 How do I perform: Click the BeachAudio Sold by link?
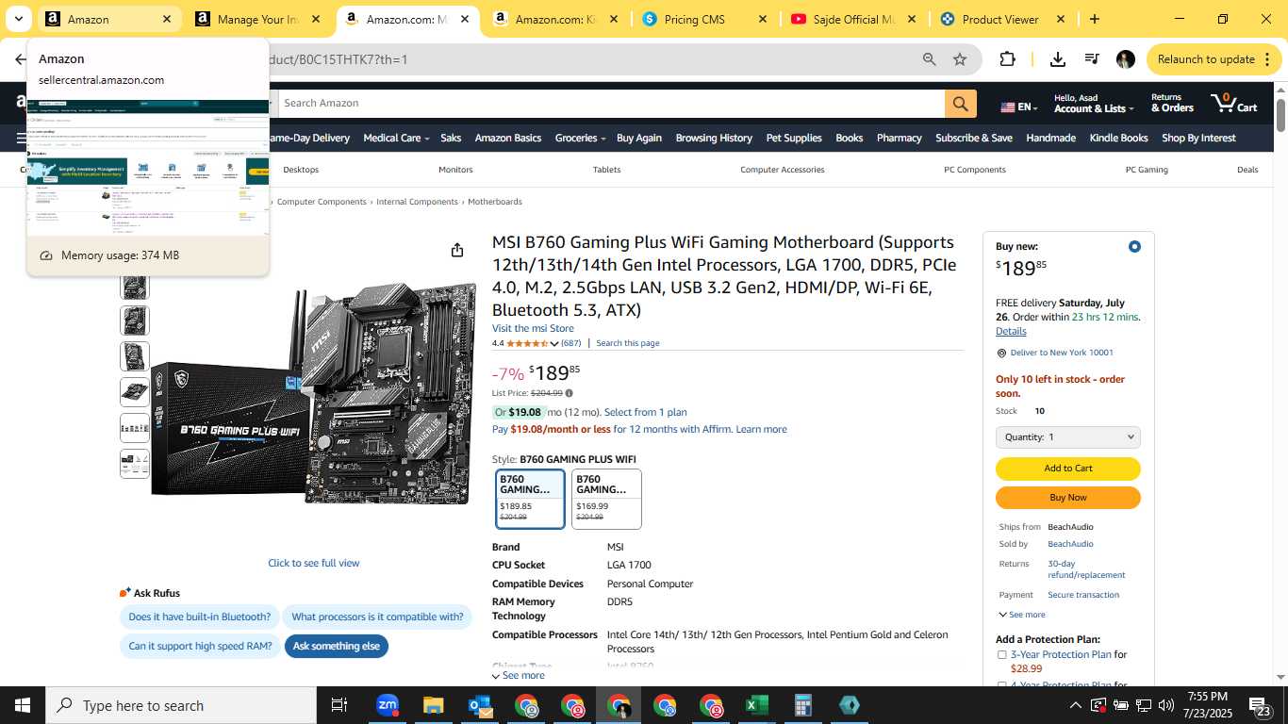point(1070,544)
